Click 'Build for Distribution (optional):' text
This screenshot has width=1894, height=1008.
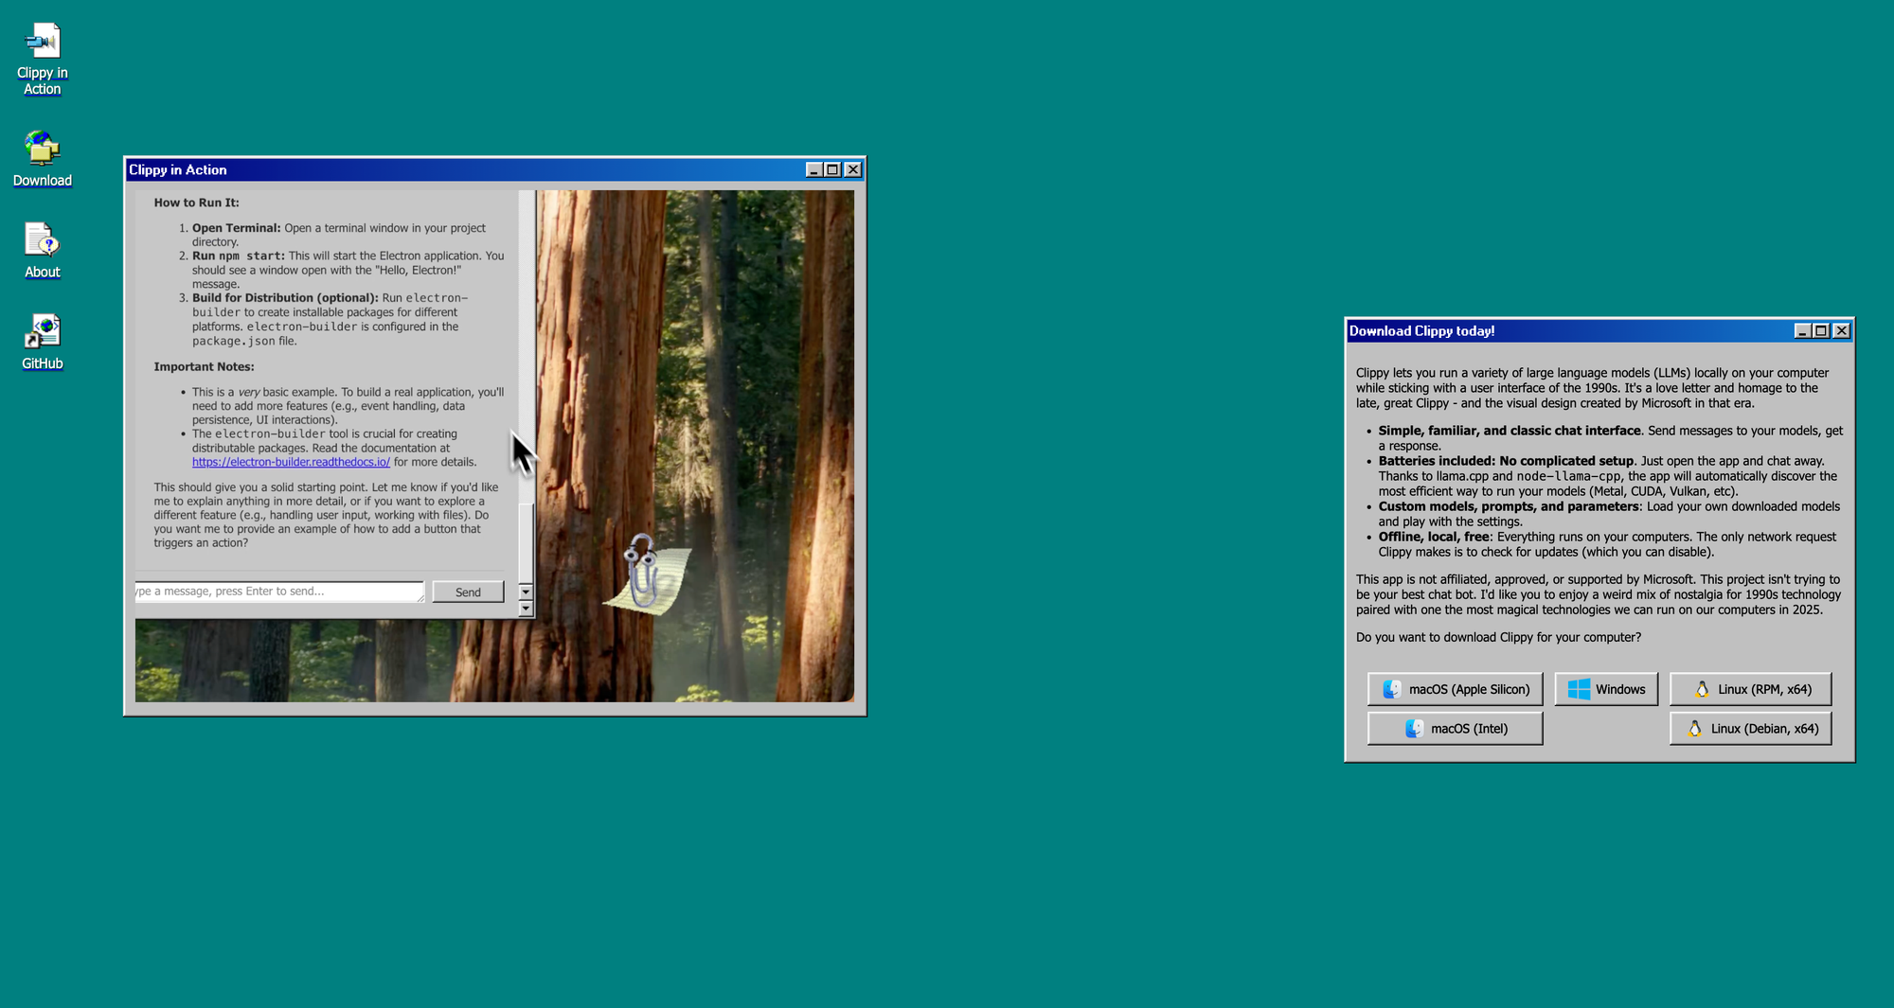pos(285,297)
